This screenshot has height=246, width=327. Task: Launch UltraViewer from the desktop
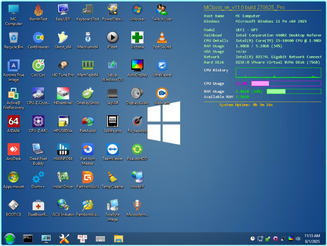point(162,68)
